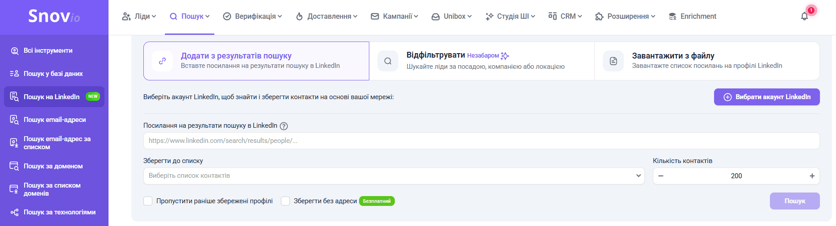Click the Пошук за технологіями sidebar icon
The height and width of the screenshot is (226, 836).
(15, 212)
